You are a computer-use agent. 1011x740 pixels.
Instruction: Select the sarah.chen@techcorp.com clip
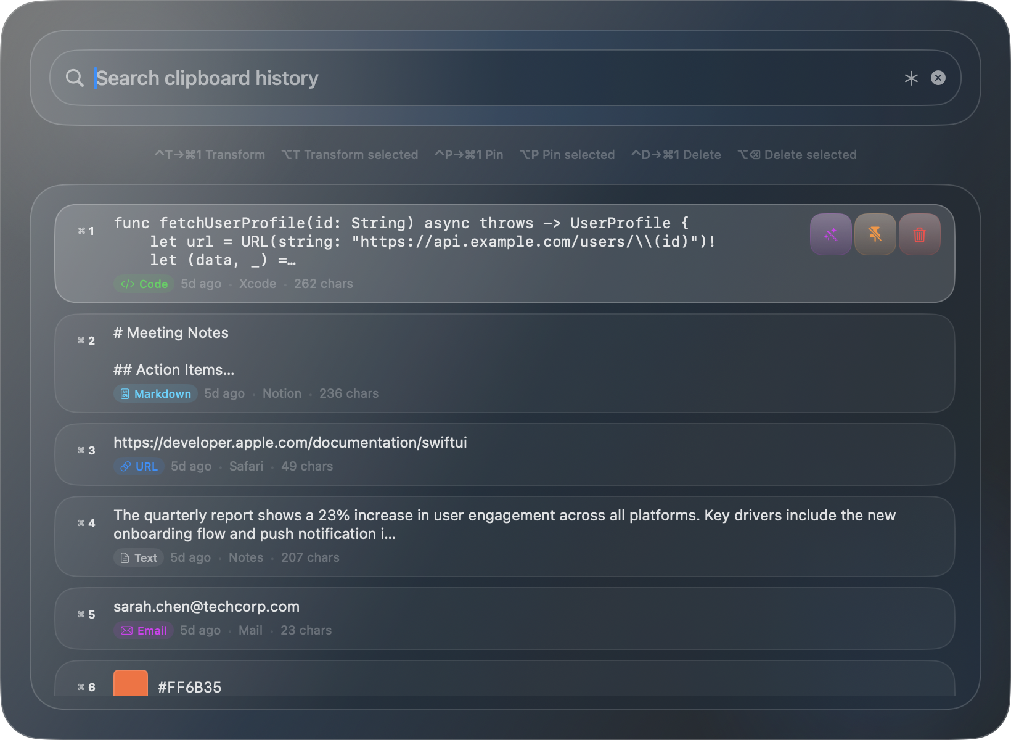[x=505, y=619]
